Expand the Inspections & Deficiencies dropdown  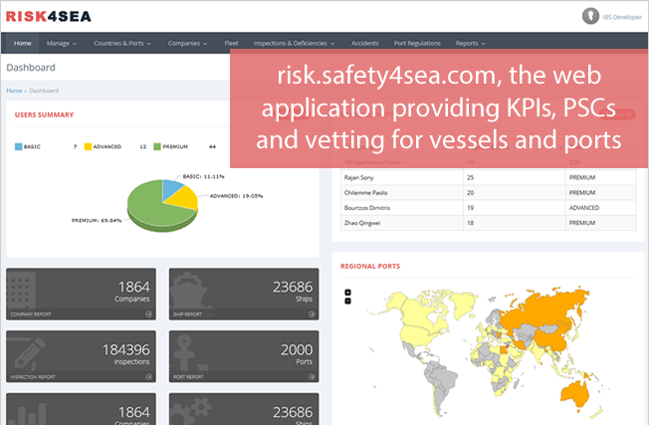click(x=294, y=43)
